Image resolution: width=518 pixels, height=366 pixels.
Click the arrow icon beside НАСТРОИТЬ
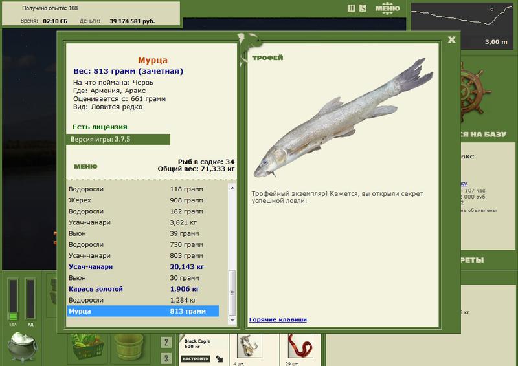pos(219,359)
